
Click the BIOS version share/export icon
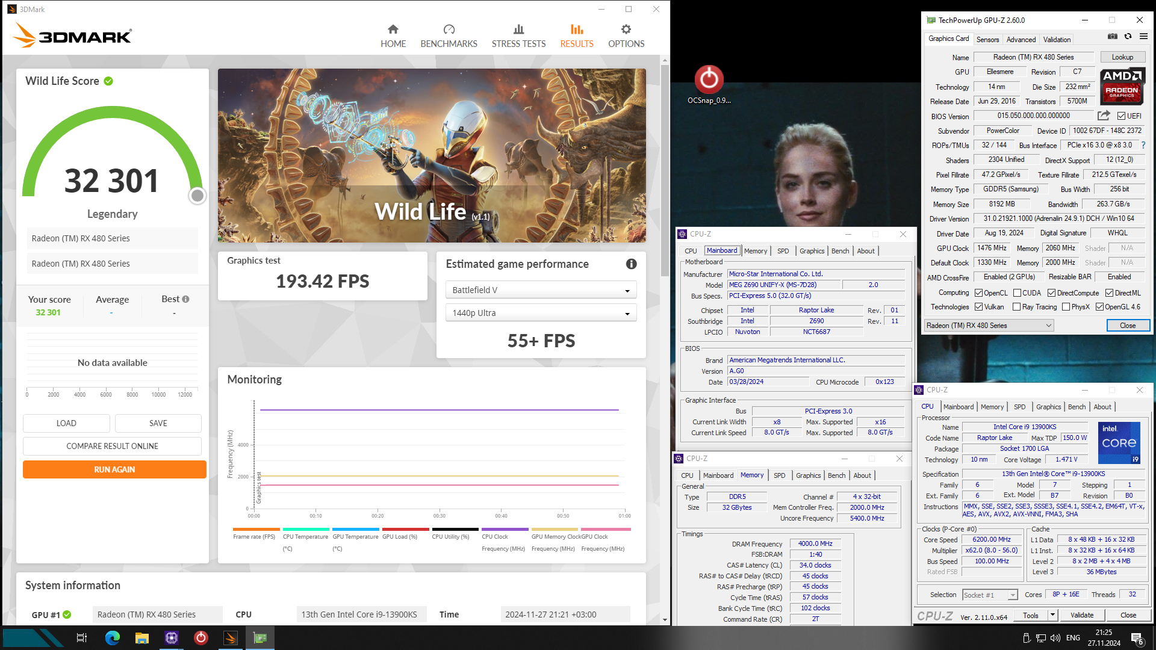(1104, 116)
